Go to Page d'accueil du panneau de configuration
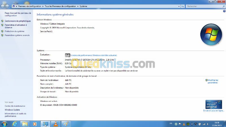This screenshot has height=127, width=226. tap(18, 14)
